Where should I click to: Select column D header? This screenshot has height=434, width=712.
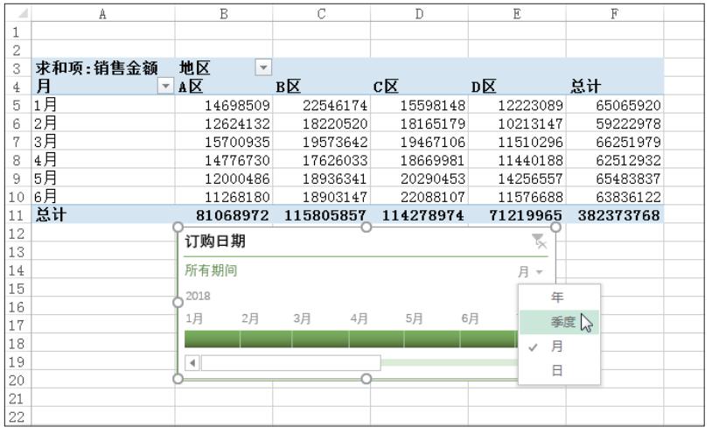pyautogui.click(x=419, y=14)
